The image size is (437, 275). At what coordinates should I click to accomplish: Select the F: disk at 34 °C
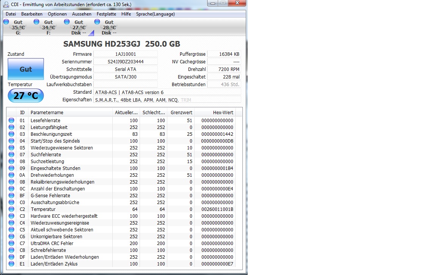tap(49, 27)
